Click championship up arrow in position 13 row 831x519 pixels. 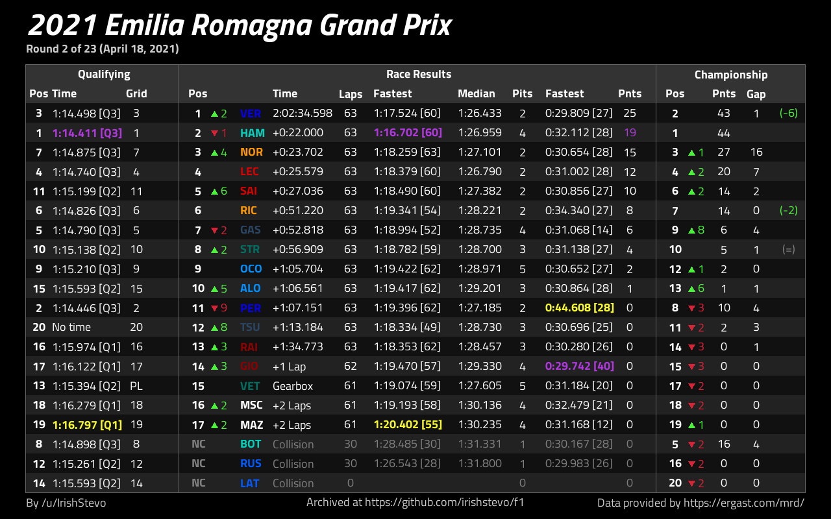(x=692, y=289)
